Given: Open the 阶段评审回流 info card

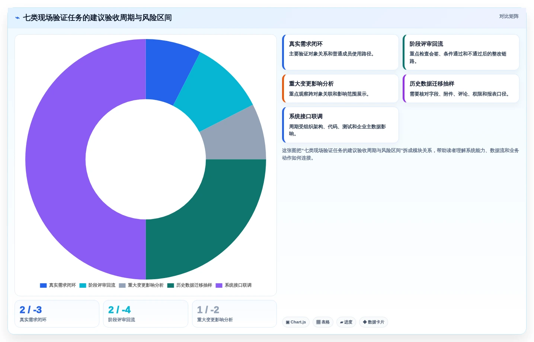Looking at the screenshot, I should click(461, 52).
